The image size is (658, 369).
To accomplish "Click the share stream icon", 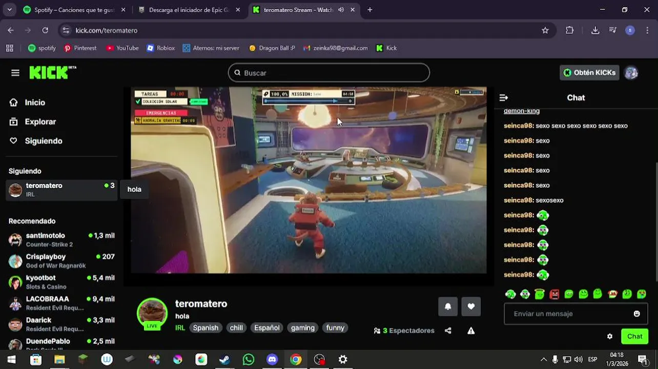I will point(448,331).
